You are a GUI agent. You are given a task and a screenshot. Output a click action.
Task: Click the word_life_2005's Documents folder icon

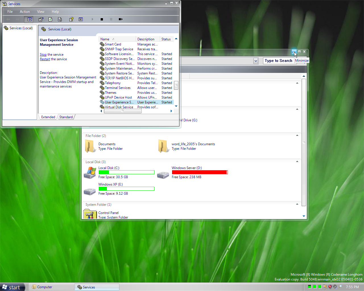[x=164, y=146]
